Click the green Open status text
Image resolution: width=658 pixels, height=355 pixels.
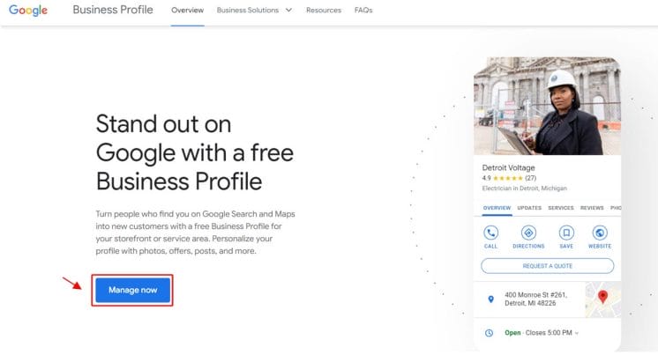(512, 333)
